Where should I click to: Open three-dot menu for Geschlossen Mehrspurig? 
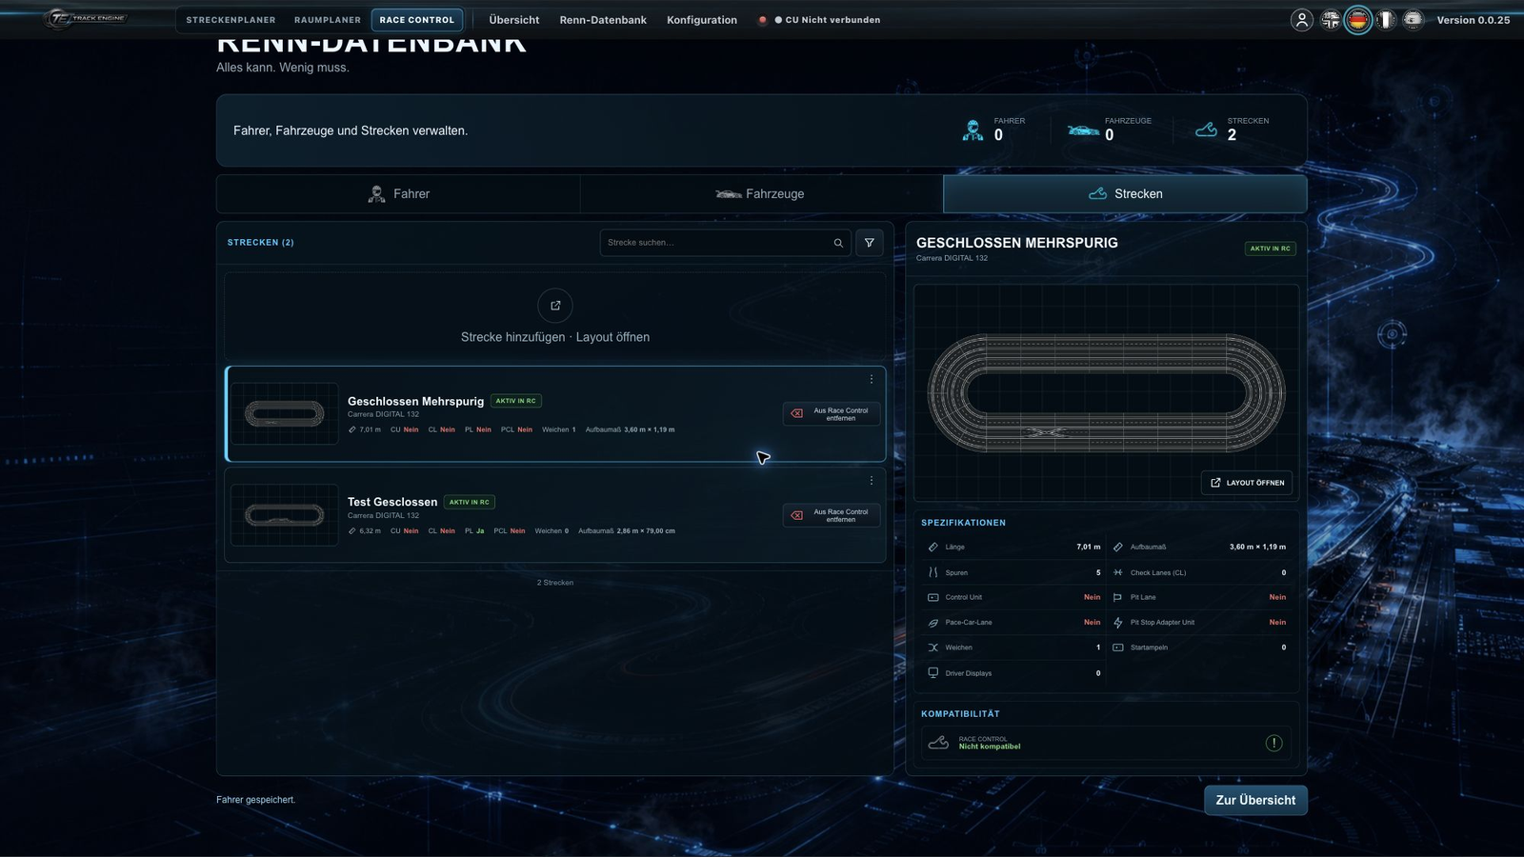(x=871, y=379)
